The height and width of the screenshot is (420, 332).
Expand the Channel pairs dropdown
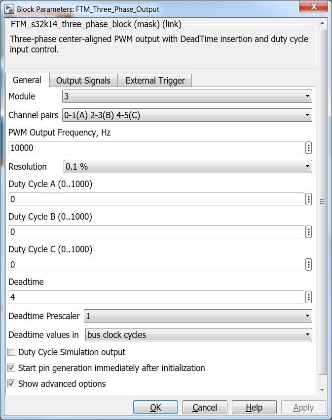tap(187, 116)
